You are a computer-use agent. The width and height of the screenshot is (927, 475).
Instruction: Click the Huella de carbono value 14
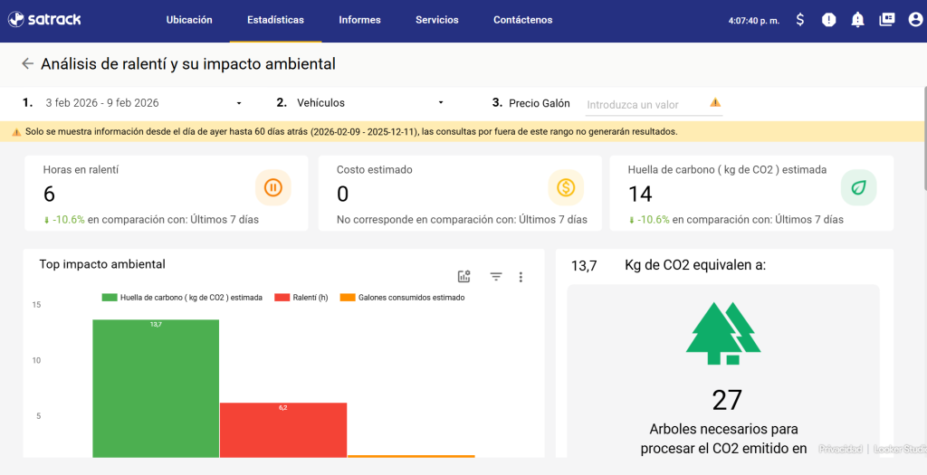[x=640, y=194]
